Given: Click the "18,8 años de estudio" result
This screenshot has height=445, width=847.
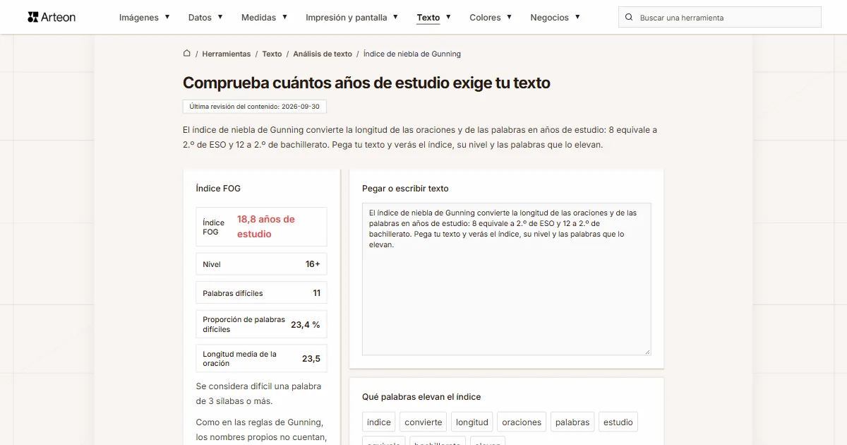Looking at the screenshot, I should click(266, 227).
